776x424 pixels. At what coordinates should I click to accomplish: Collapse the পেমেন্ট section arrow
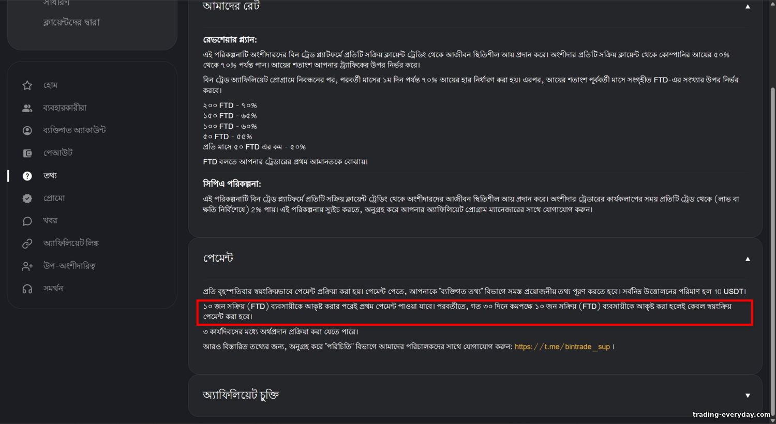748,259
